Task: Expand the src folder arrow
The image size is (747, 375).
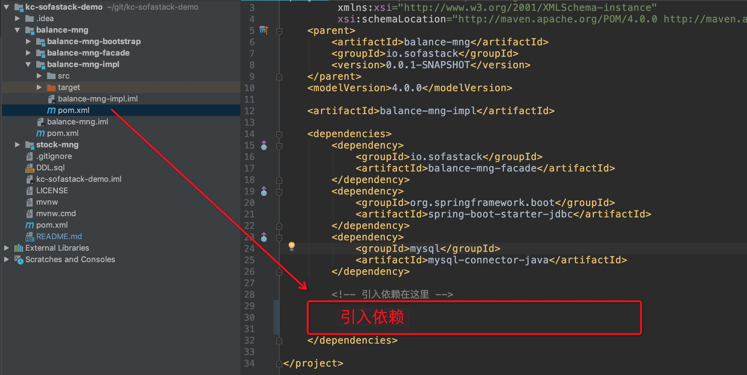Action: pyautogui.click(x=39, y=76)
